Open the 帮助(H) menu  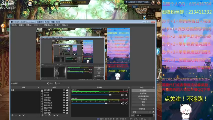65,25
